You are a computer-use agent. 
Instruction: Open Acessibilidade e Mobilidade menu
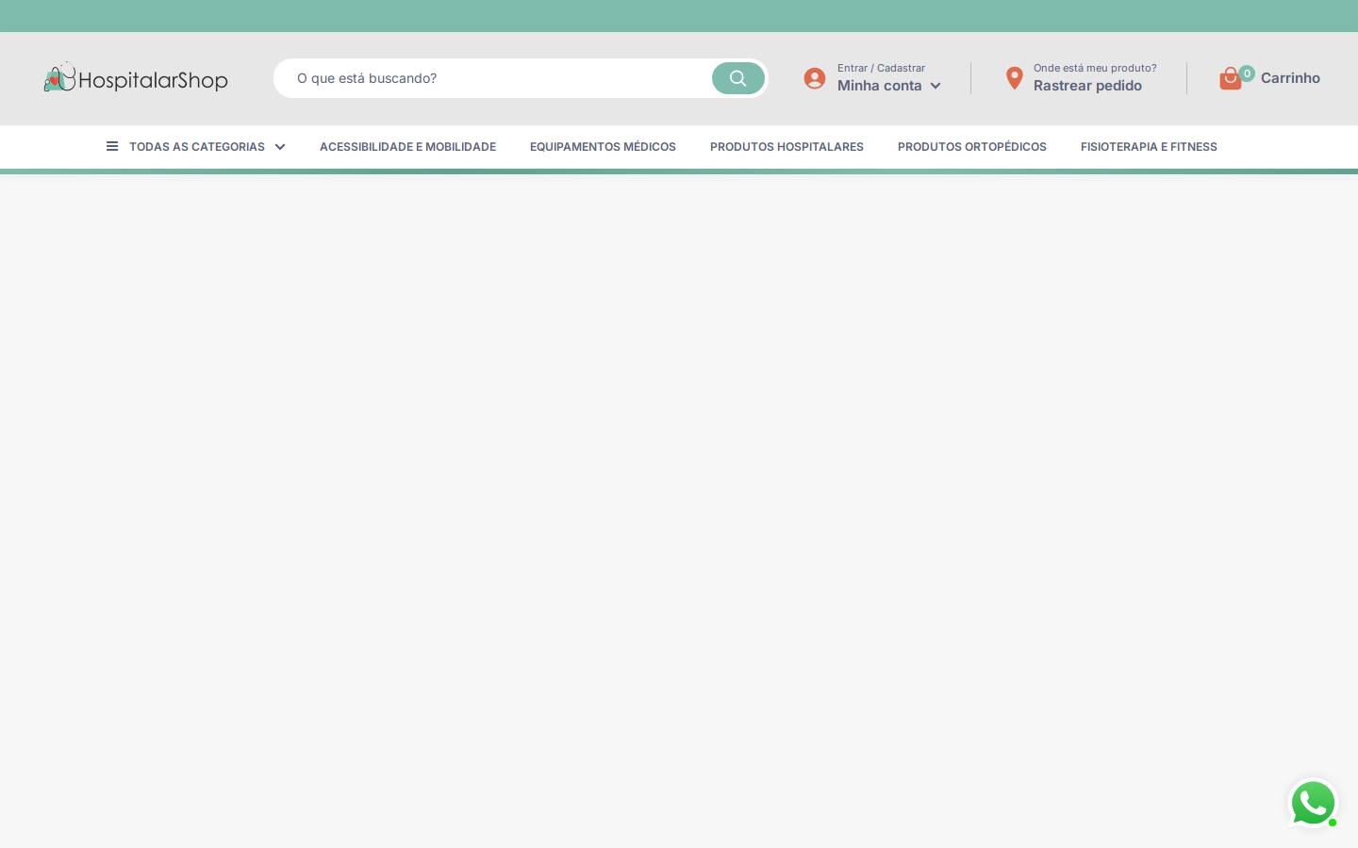click(x=407, y=147)
